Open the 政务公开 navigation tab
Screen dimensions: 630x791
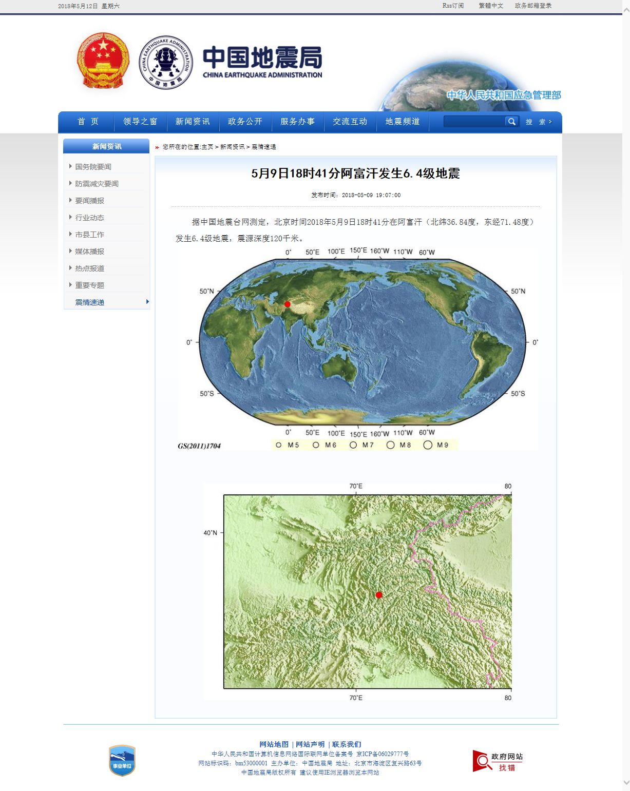[245, 122]
